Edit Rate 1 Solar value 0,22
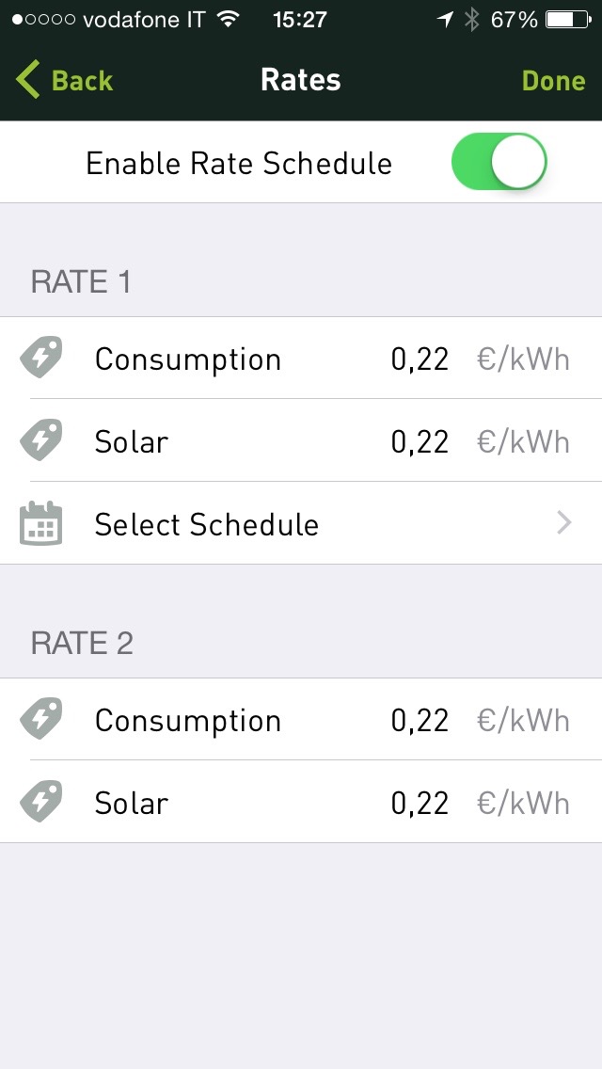602x1069 pixels. tap(420, 441)
